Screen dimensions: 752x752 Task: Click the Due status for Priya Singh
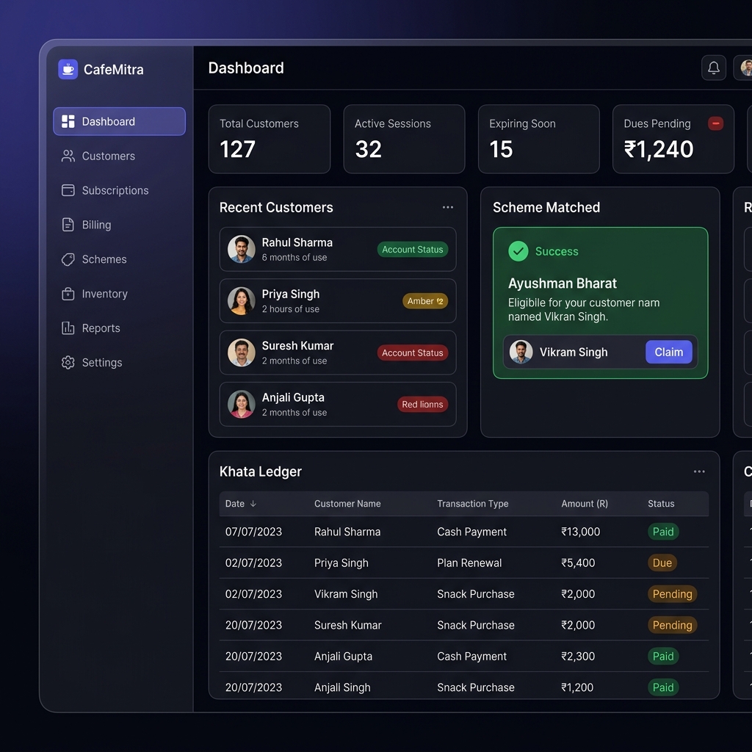pyautogui.click(x=662, y=563)
